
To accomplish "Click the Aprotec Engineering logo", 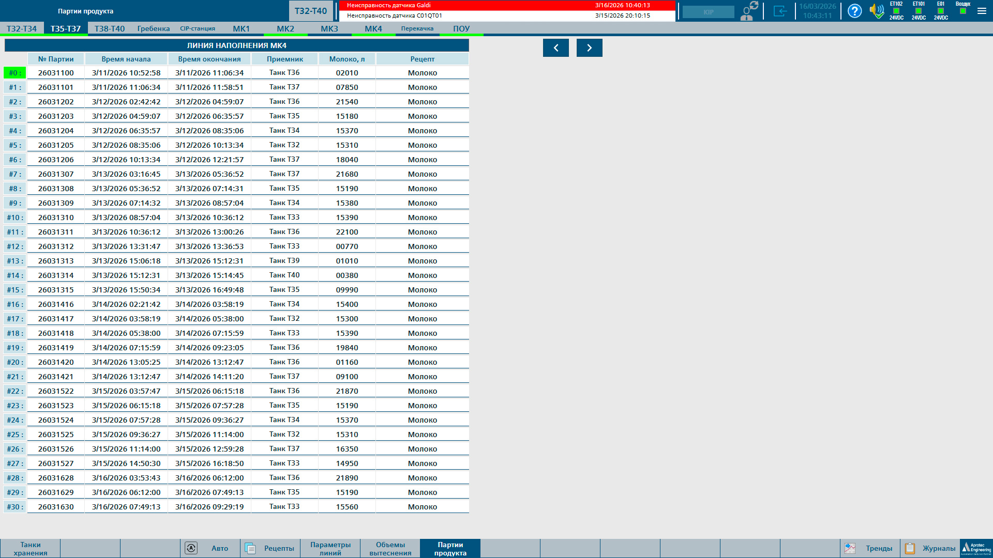I will coord(976,548).
